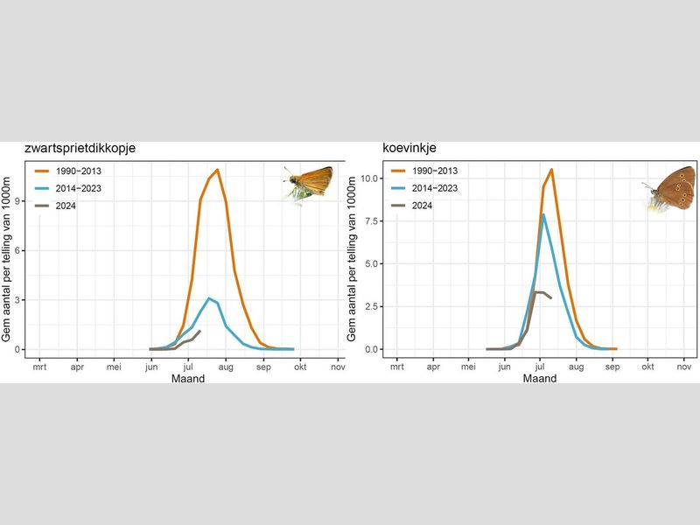
Task: Click the 'Maand' x-axis label under zwartsprietdikkopje chart
Action: (x=188, y=378)
